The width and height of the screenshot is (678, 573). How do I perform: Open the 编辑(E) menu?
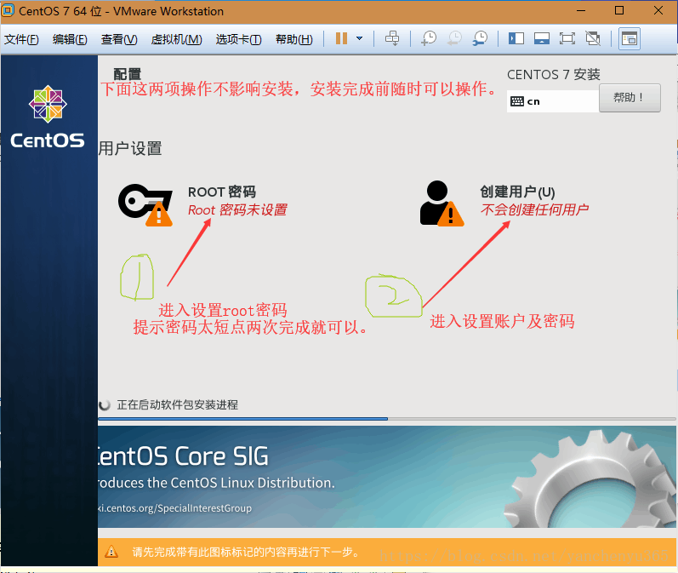tap(70, 39)
